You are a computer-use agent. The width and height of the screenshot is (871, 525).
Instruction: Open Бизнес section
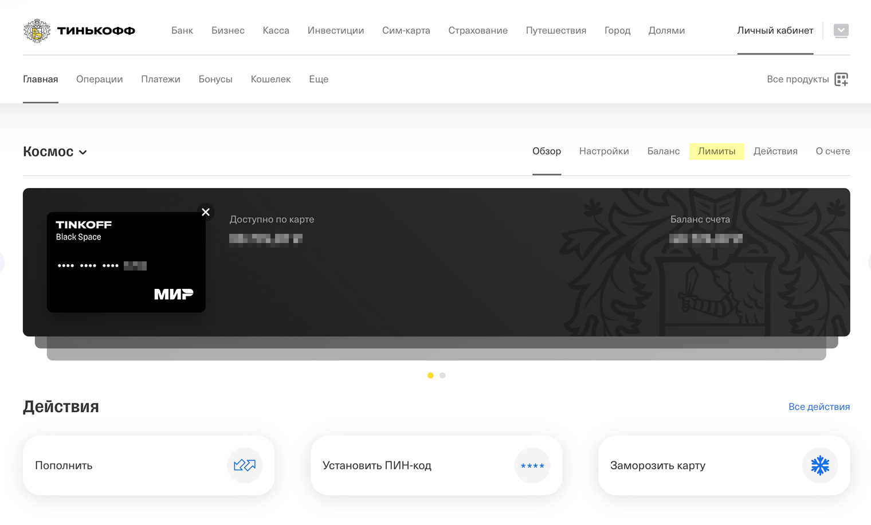click(x=228, y=30)
